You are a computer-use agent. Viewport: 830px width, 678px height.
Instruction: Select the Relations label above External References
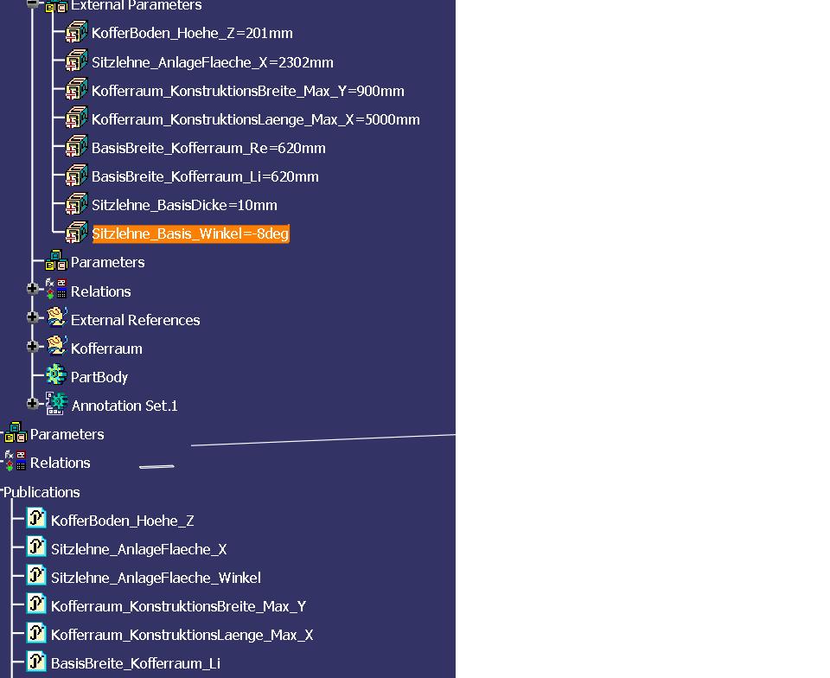(x=100, y=291)
